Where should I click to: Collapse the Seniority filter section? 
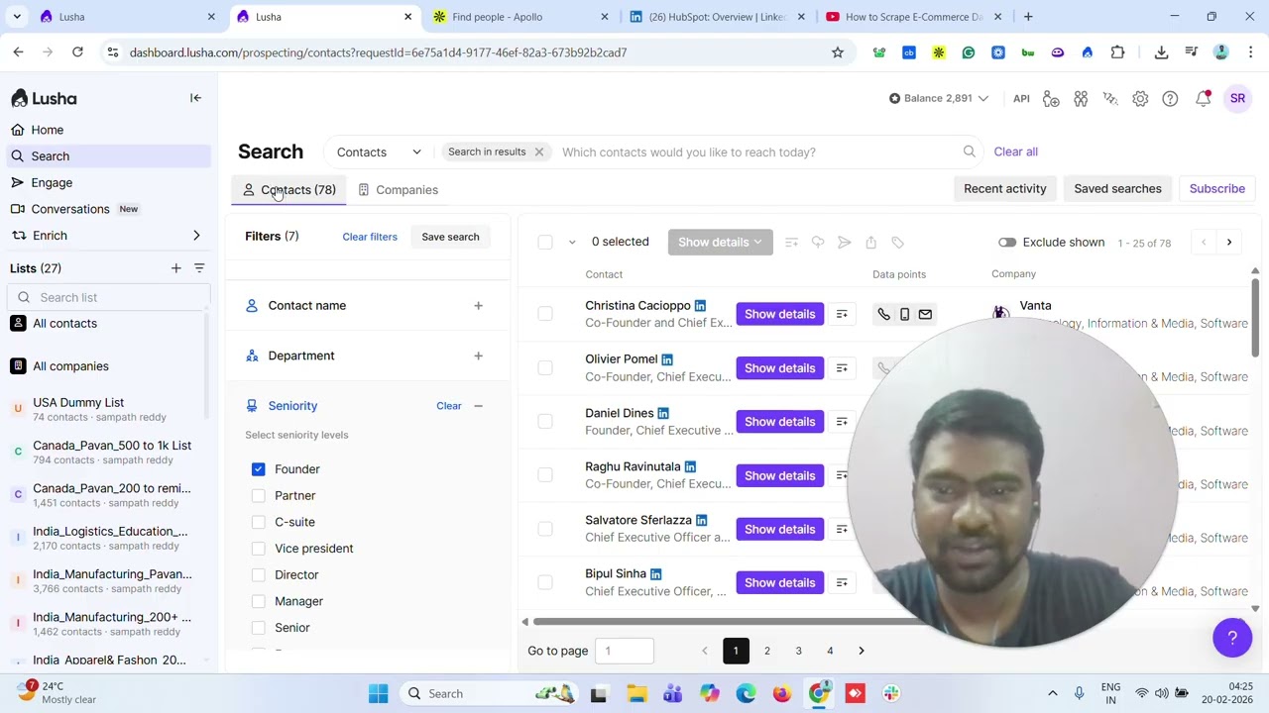tap(478, 406)
